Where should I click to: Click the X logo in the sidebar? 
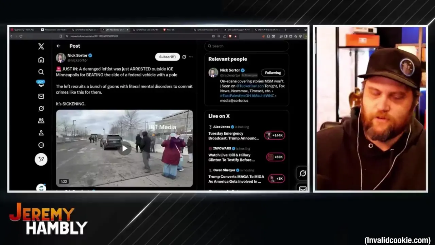click(41, 47)
